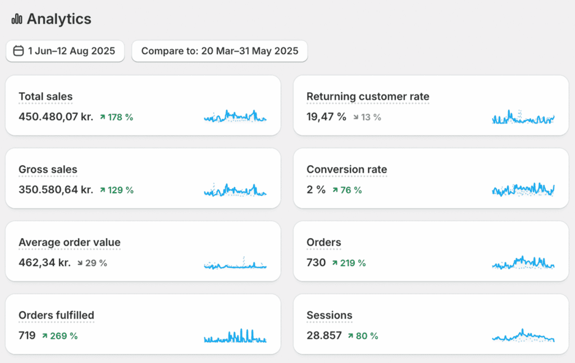The width and height of the screenshot is (575, 363).
Task: Open the 1 Jun–12 Aug 2025 date range
Action: tap(71, 51)
